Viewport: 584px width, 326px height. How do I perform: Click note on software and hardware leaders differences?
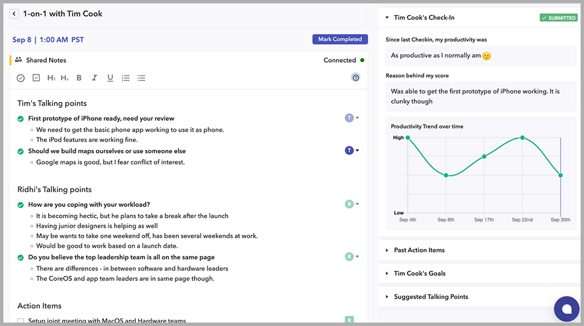tap(132, 268)
